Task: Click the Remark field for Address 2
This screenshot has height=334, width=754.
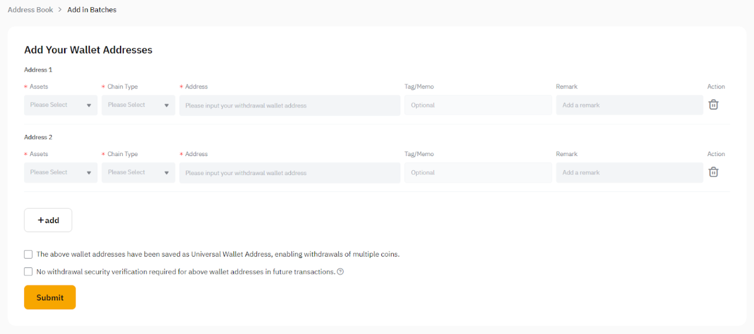Action: [x=629, y=173]
